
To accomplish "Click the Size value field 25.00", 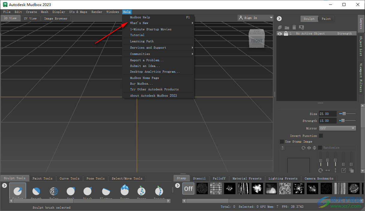I will pos(328,114).
